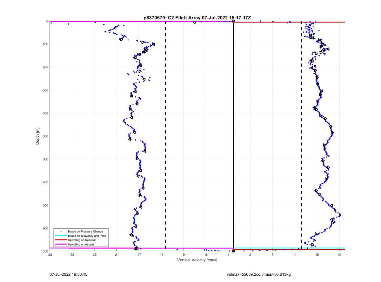Click the x-axis tick label '-13'
This screenshot has height=282, width=381.
tap(161, 255)
